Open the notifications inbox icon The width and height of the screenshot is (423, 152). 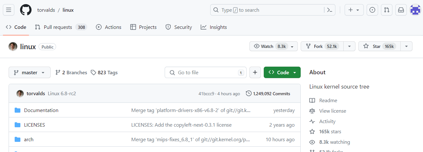[401, 10]
